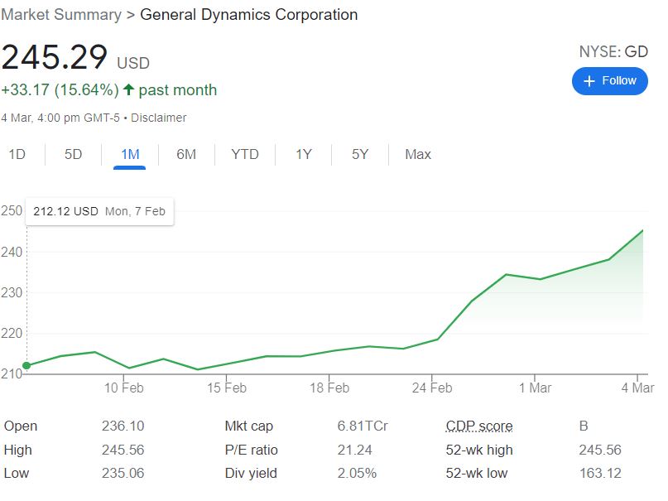Click the CDP score value B

click(x=584, y=426)
